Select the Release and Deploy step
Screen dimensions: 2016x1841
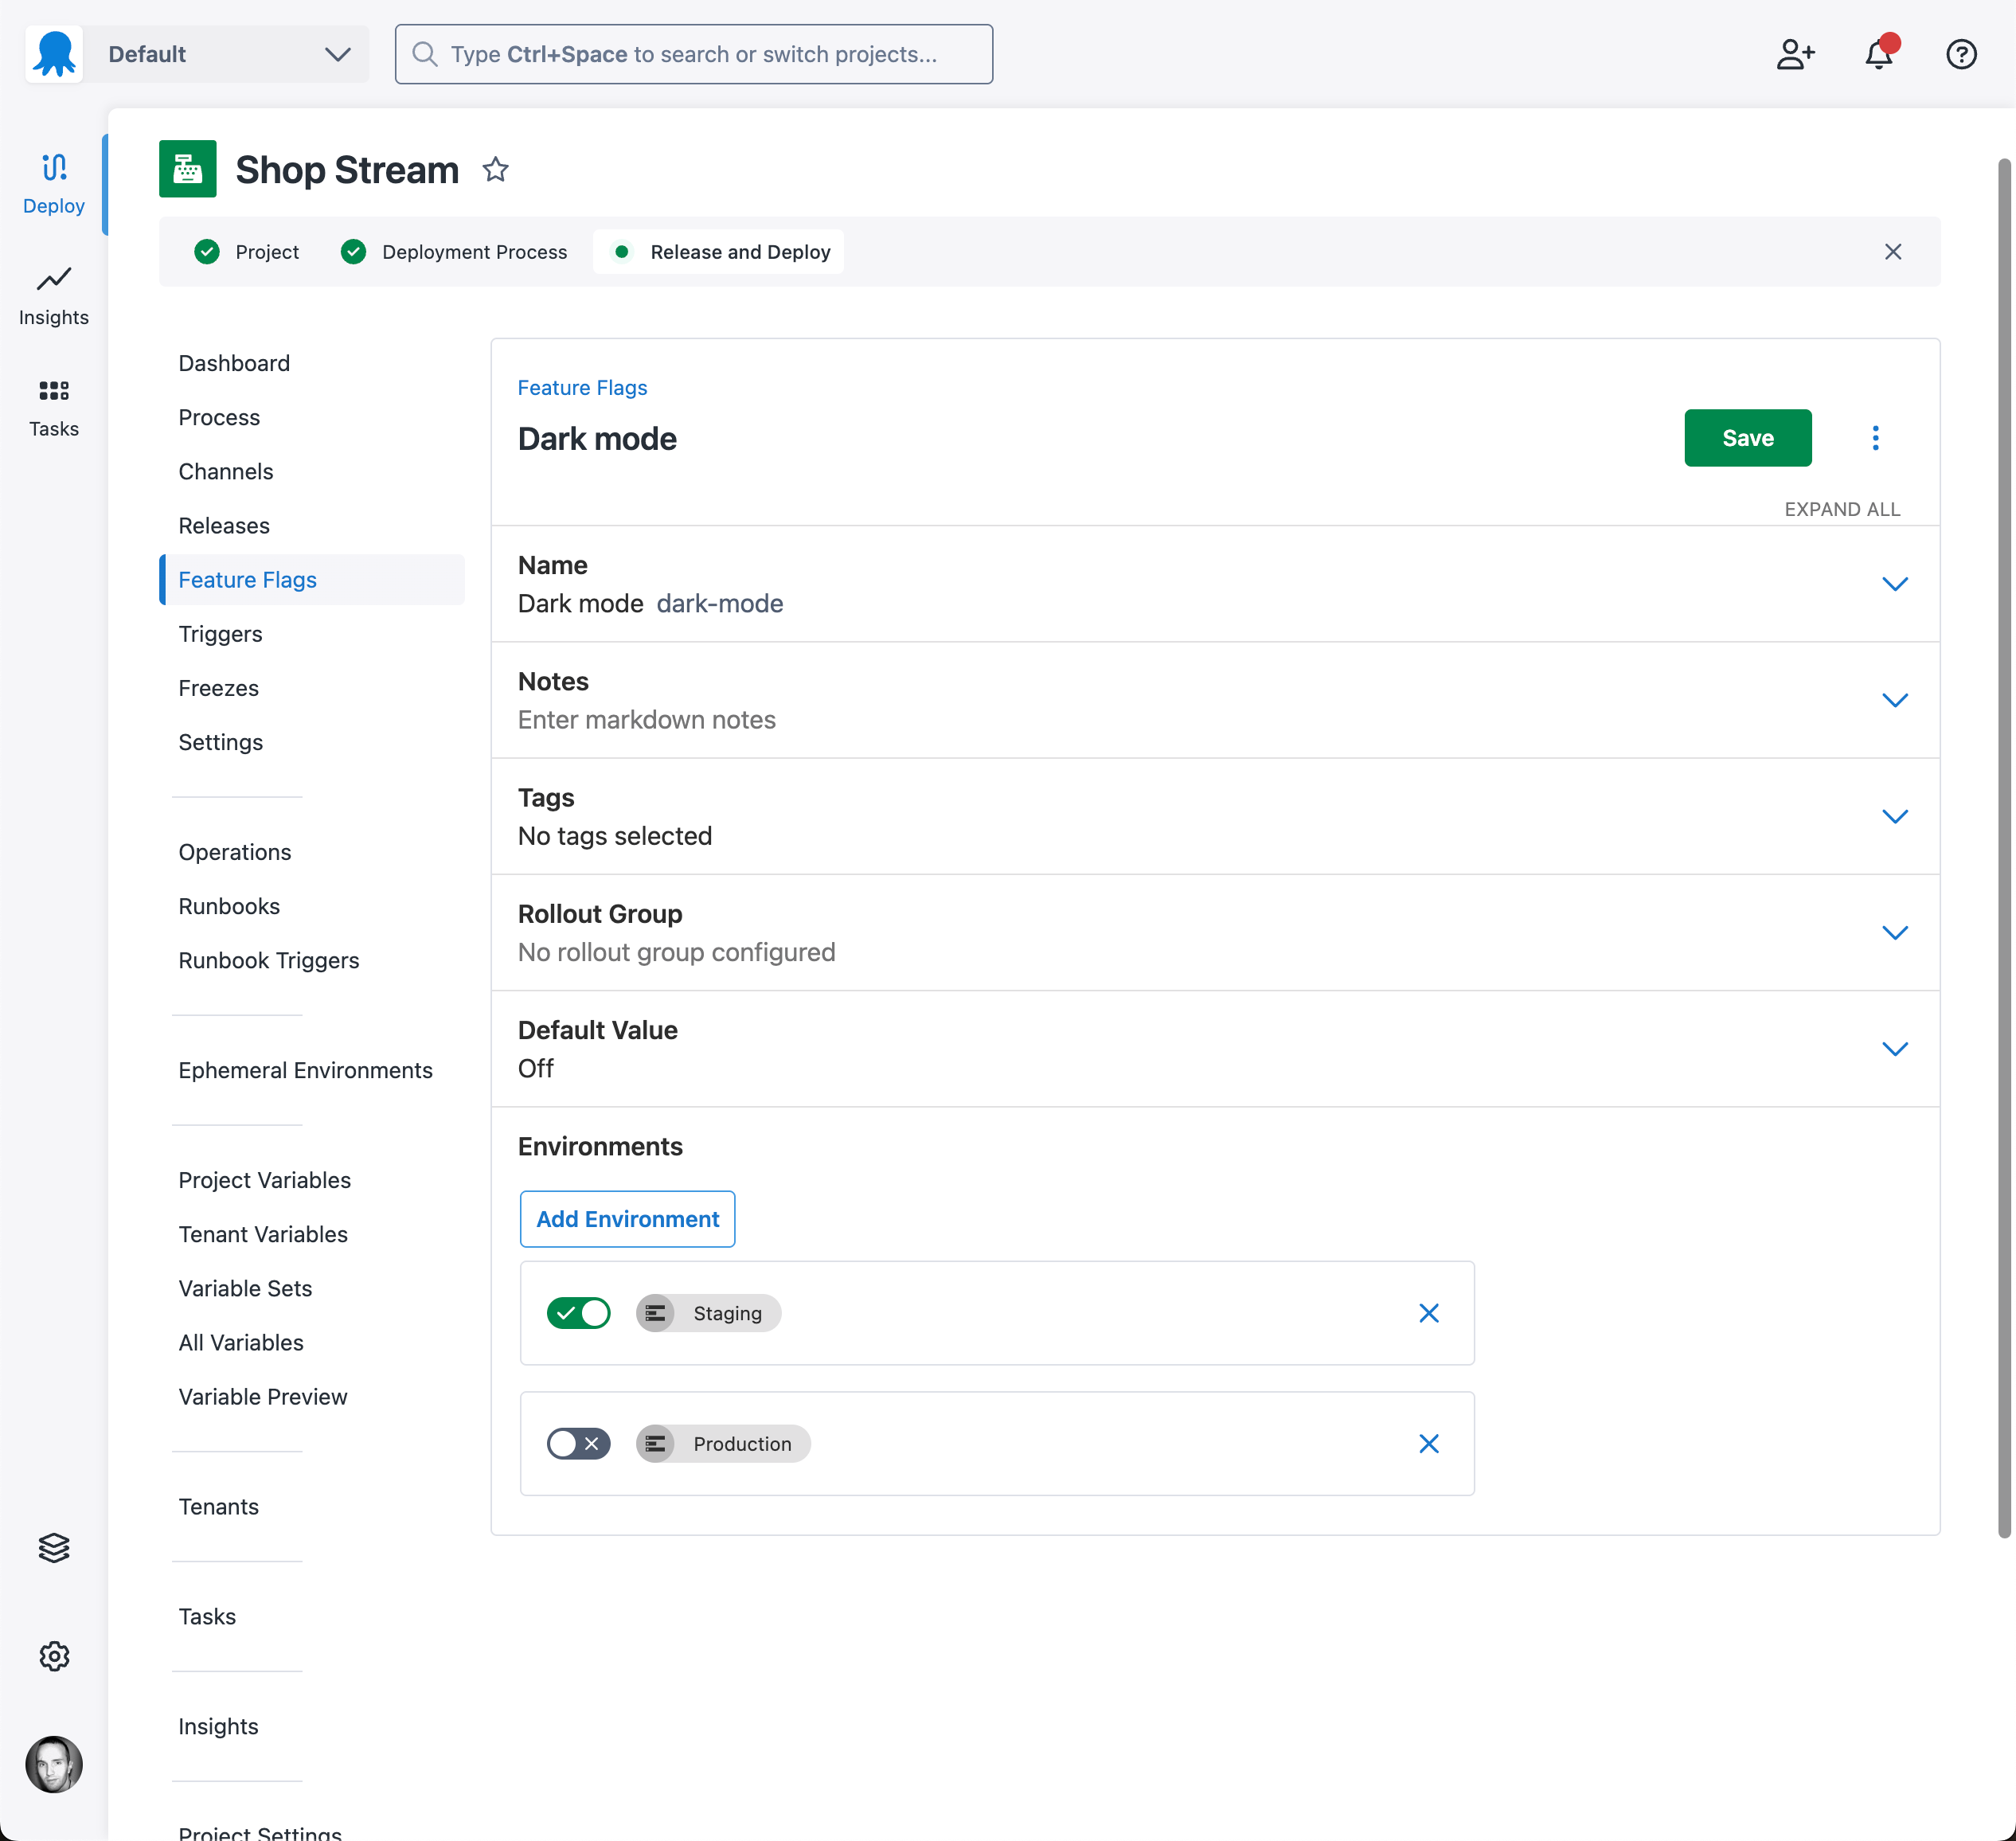[x=719, y=252]
